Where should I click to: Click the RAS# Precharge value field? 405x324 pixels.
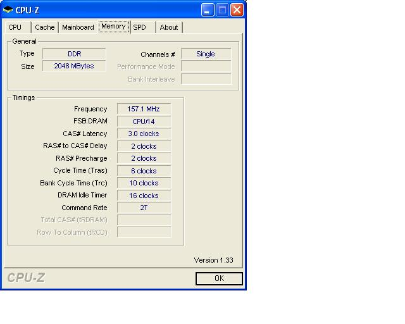tap(144, 158)
